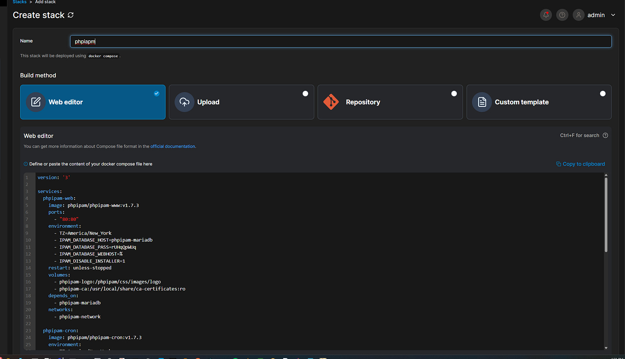Click the info icon before Define or paste
This screenshot has height=359, width=625.
[x=26, y=164]
